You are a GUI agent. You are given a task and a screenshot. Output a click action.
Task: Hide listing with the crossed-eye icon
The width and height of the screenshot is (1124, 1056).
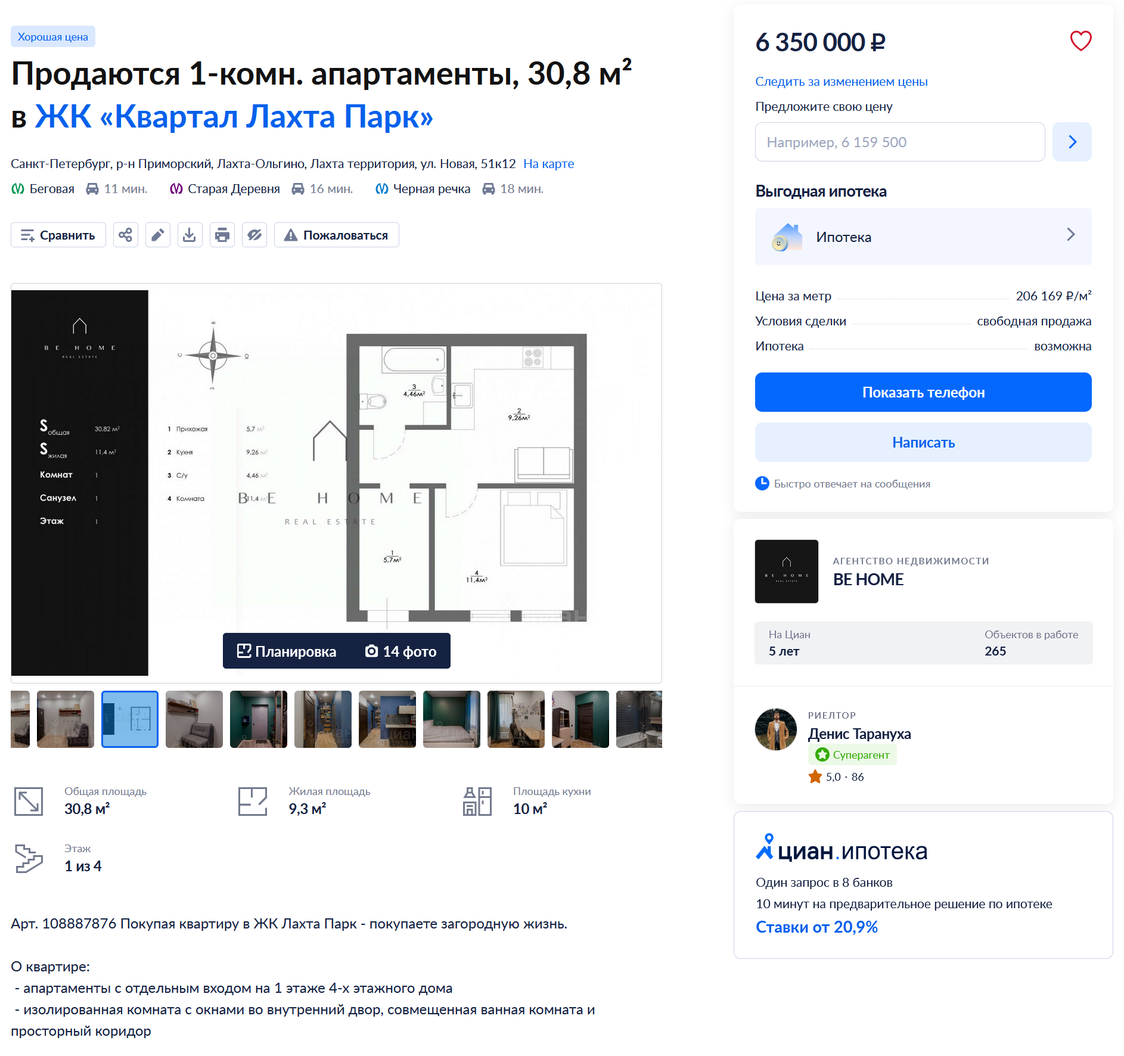(x=254, y=235)
